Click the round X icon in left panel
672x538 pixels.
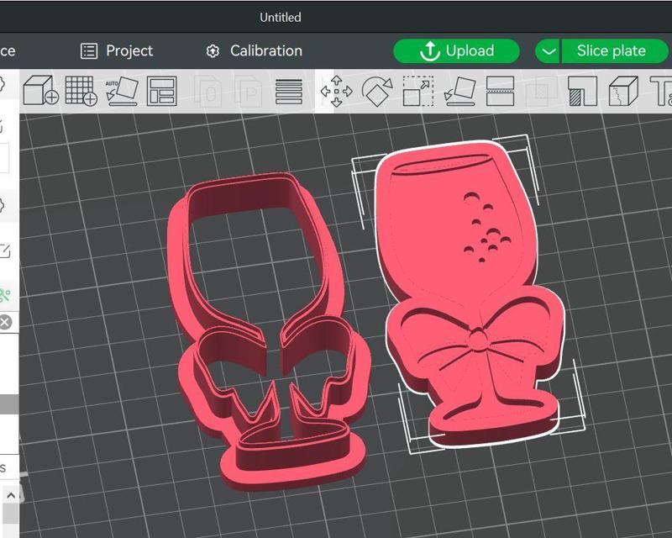(x=5, y=322)
